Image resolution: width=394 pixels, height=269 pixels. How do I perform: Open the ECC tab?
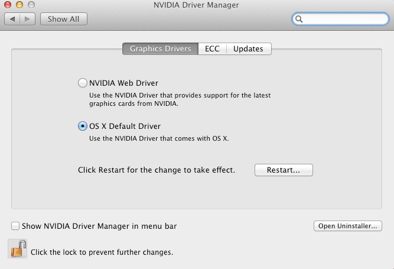tap(212, 48)
